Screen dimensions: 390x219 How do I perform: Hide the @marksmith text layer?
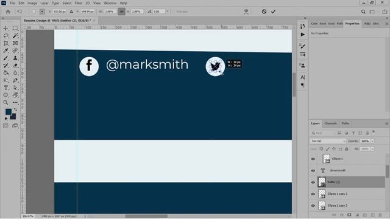313,170
